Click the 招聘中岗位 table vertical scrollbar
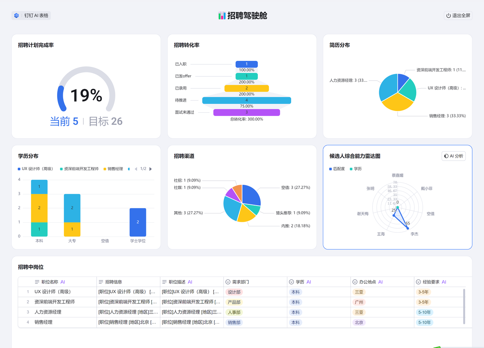 tap(464, 306)
